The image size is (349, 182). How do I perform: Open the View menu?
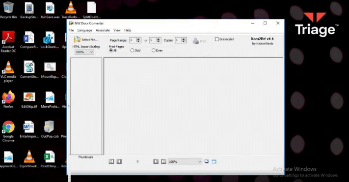[117, 30]
